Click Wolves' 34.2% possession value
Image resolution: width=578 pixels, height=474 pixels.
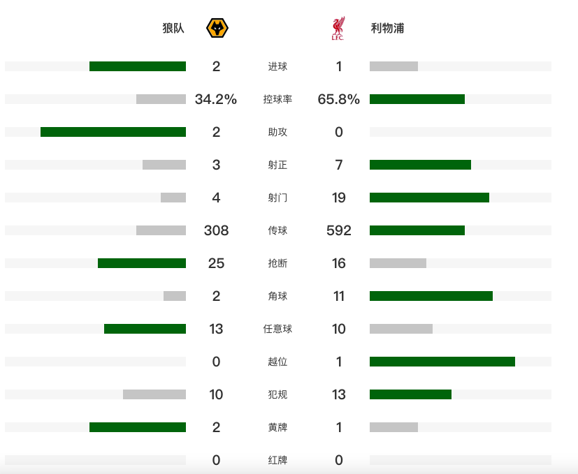click(x=216, y=100)
